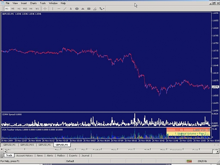Open the Mailbox tab

tap(61, 156)
